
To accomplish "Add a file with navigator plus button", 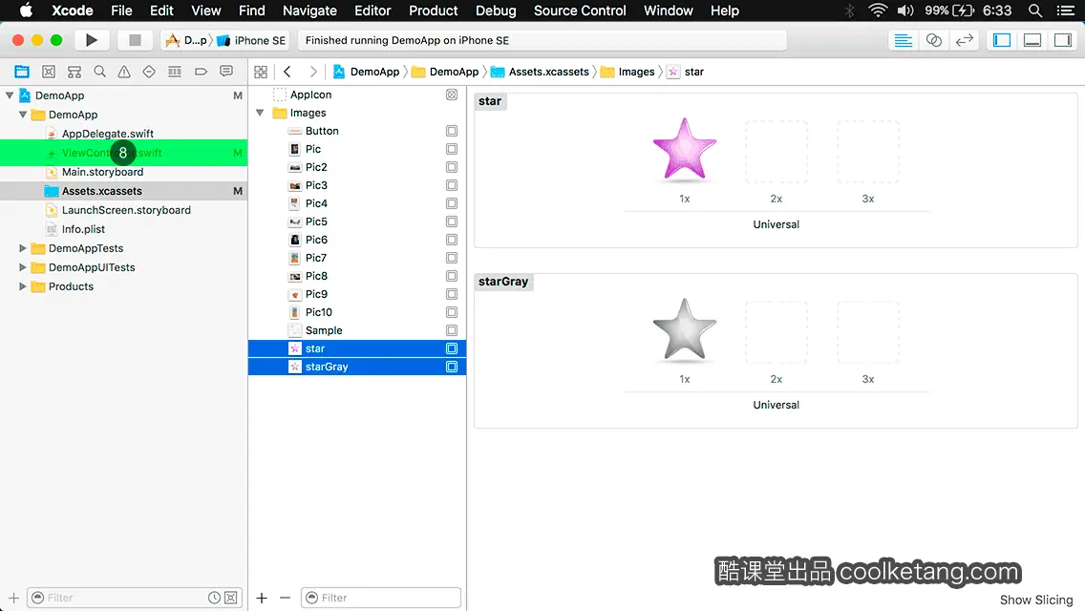I will pos(13,598).
